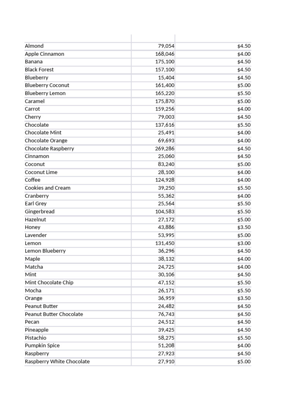
Task: Click the Cookies and Cream label
Action: pos(47,188)
